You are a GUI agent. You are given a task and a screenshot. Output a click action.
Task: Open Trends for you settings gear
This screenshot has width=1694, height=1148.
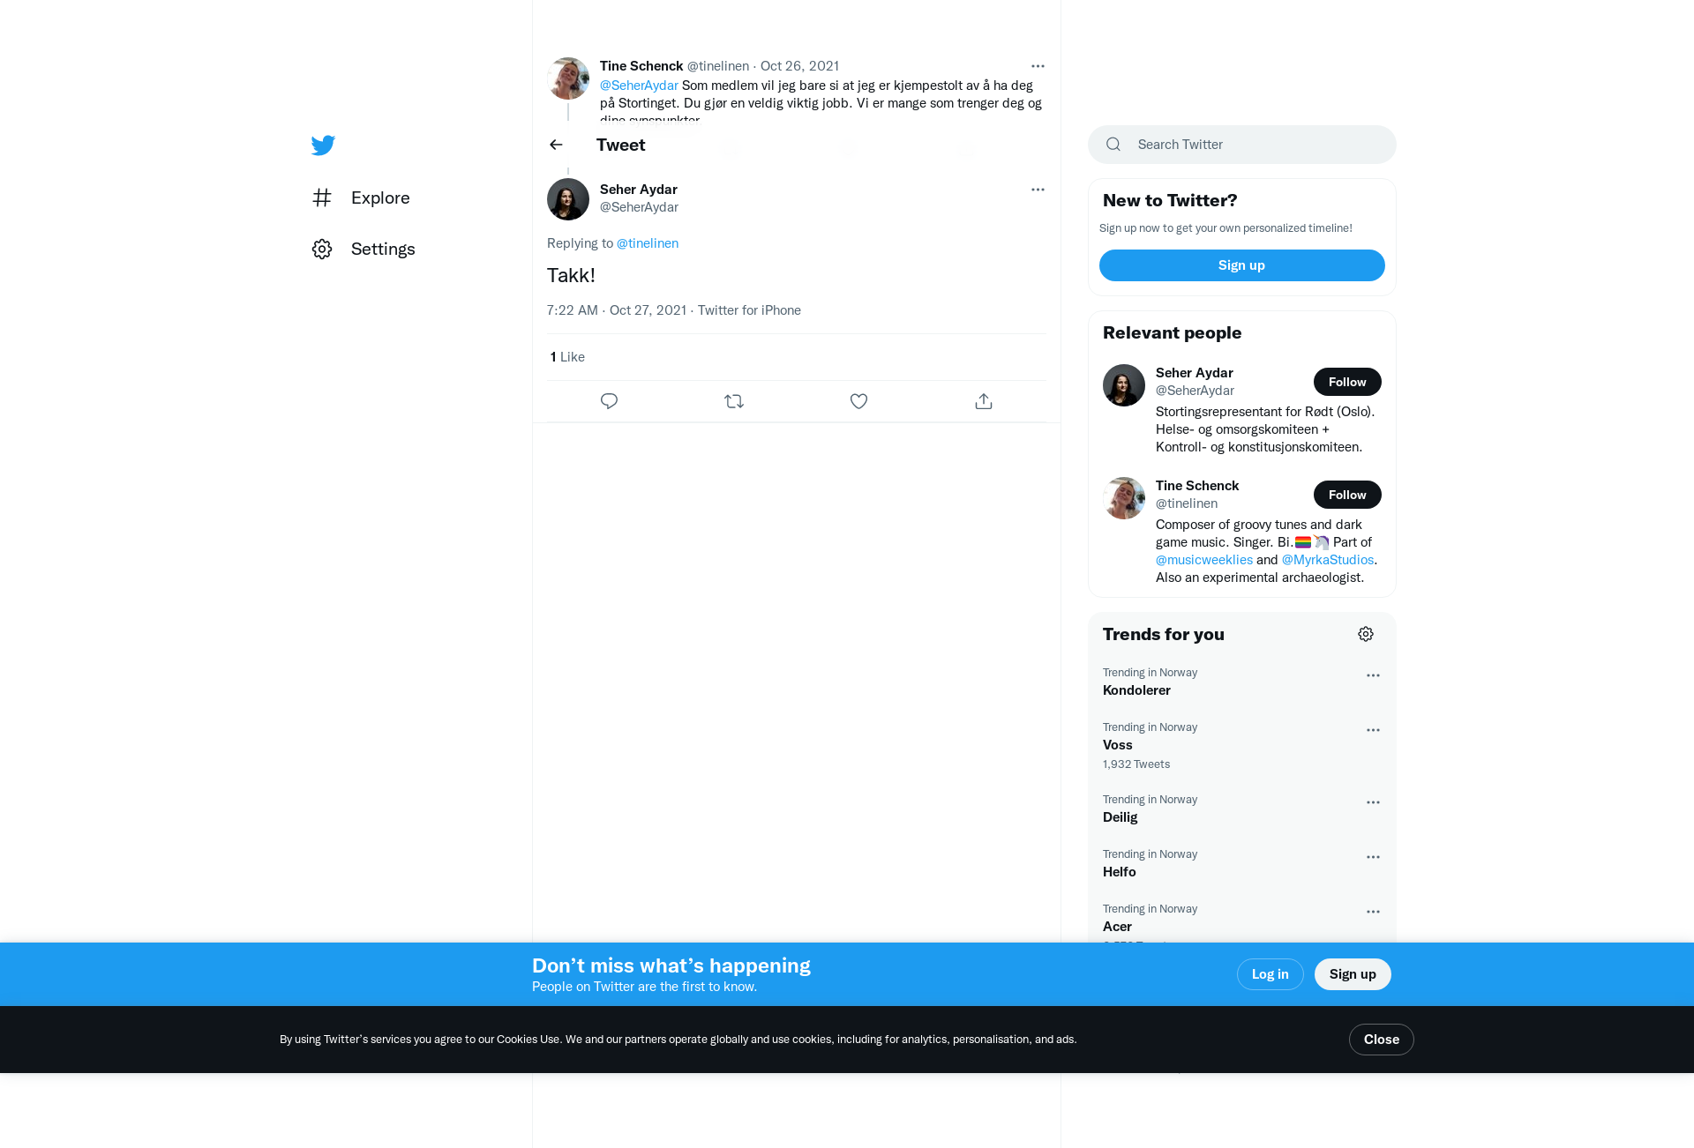(1366, 634)
